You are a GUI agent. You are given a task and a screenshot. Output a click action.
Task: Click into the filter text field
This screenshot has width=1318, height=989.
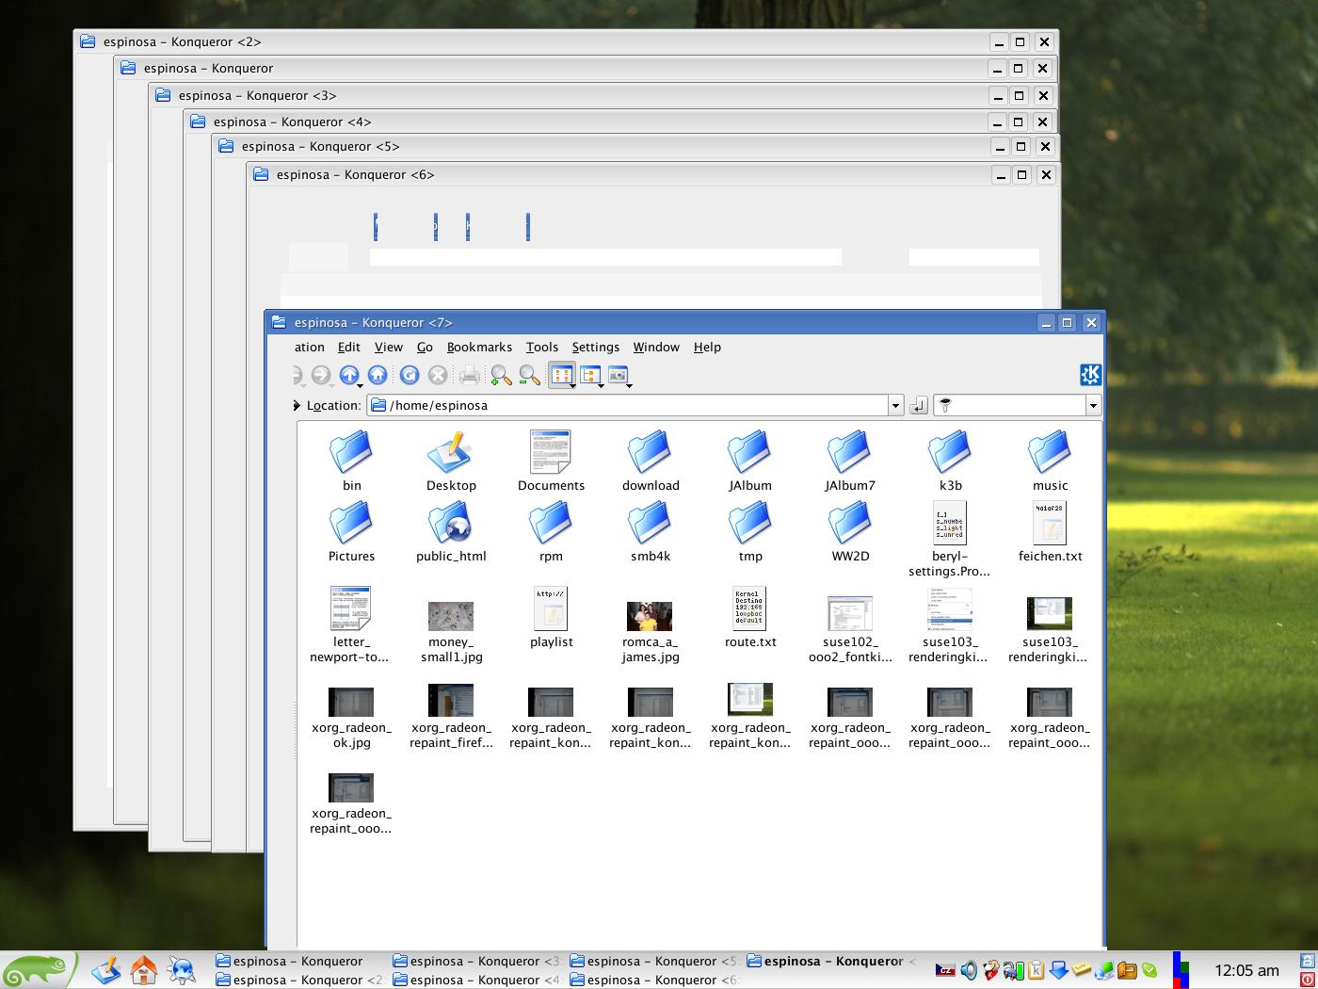pos(1010,405)
